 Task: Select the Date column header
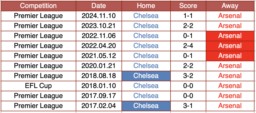pyautogui.click(x=99, y=6)
